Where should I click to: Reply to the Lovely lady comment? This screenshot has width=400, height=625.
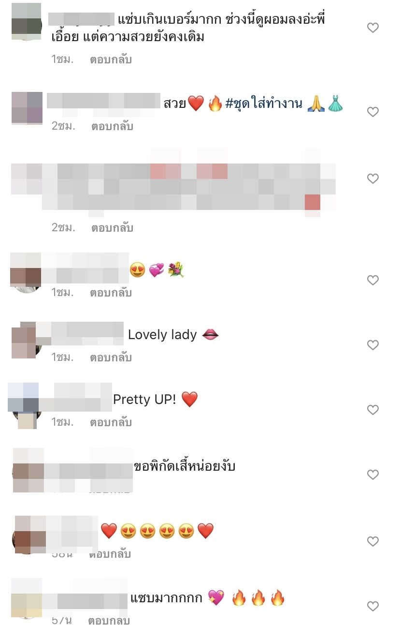tap(111, 357)
